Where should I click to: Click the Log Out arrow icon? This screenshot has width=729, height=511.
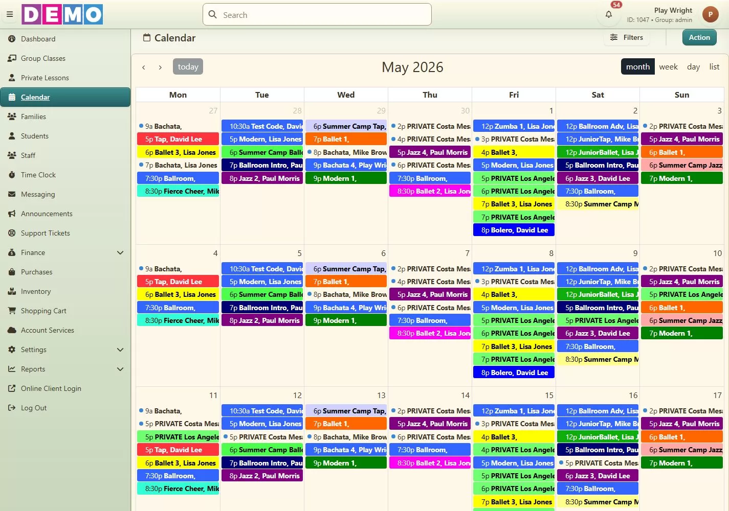(12, 408)
